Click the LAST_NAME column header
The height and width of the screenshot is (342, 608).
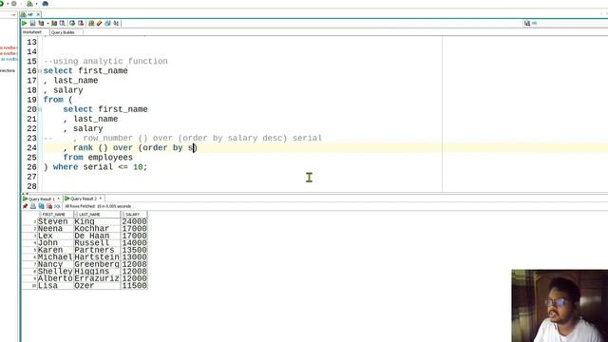coord(97,215)
